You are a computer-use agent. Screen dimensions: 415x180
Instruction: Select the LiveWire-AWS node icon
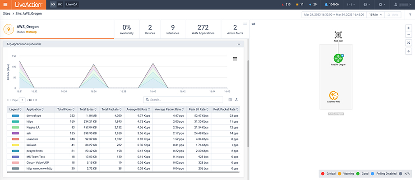click(333, 95)
